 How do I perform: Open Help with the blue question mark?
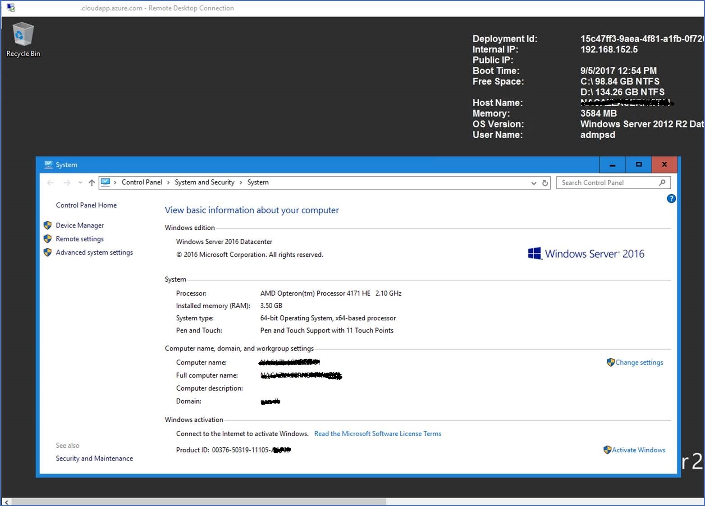click(671, 198)
